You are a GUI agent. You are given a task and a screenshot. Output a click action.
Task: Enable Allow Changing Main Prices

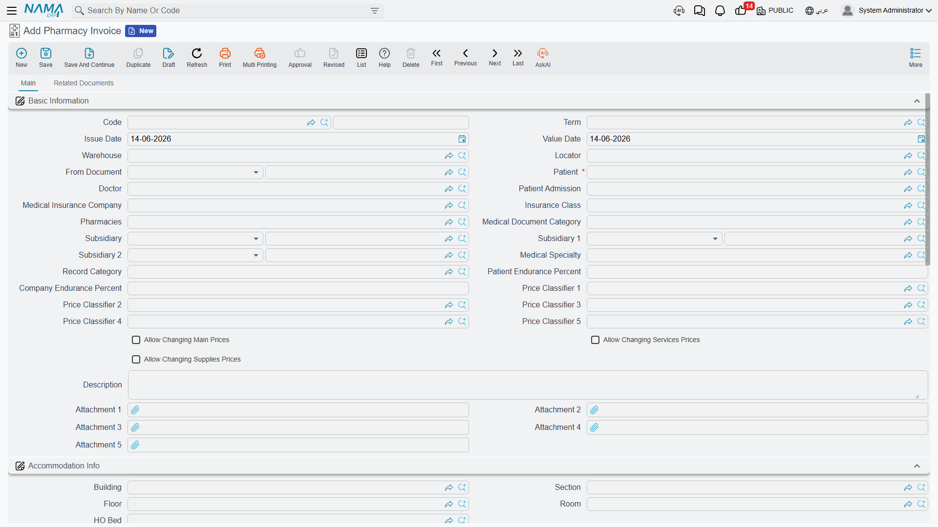click(x=136, y=340)
